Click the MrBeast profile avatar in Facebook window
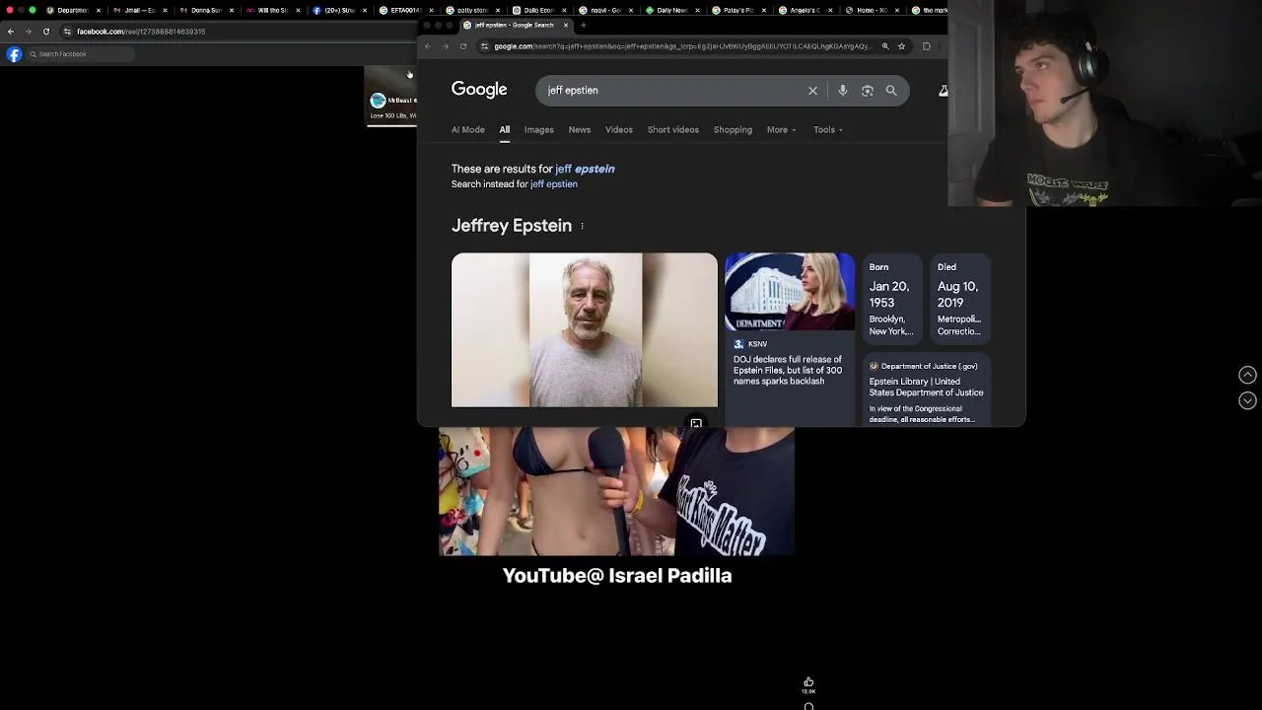 pos(378,101)
